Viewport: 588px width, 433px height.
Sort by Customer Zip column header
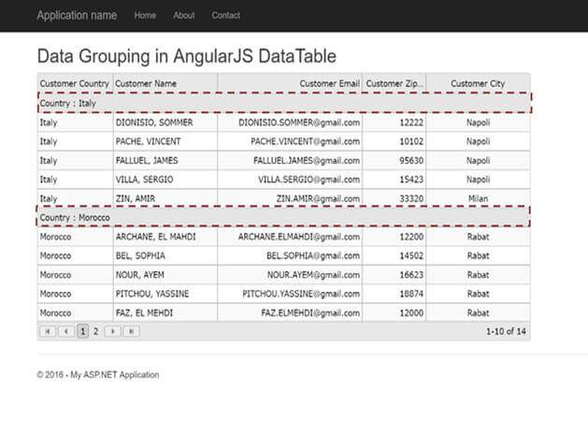(394, 83)
